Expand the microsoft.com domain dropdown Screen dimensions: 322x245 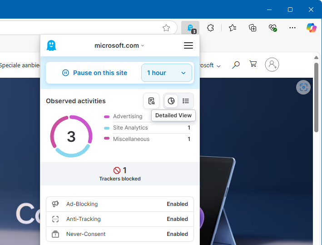[x=119, y=45]
